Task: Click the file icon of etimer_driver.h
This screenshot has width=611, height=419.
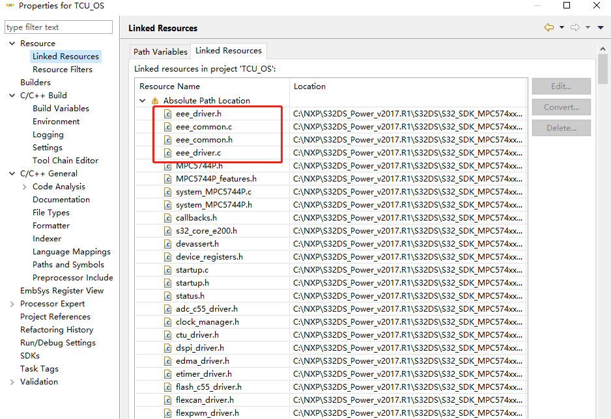Action: tap(167, 374)
